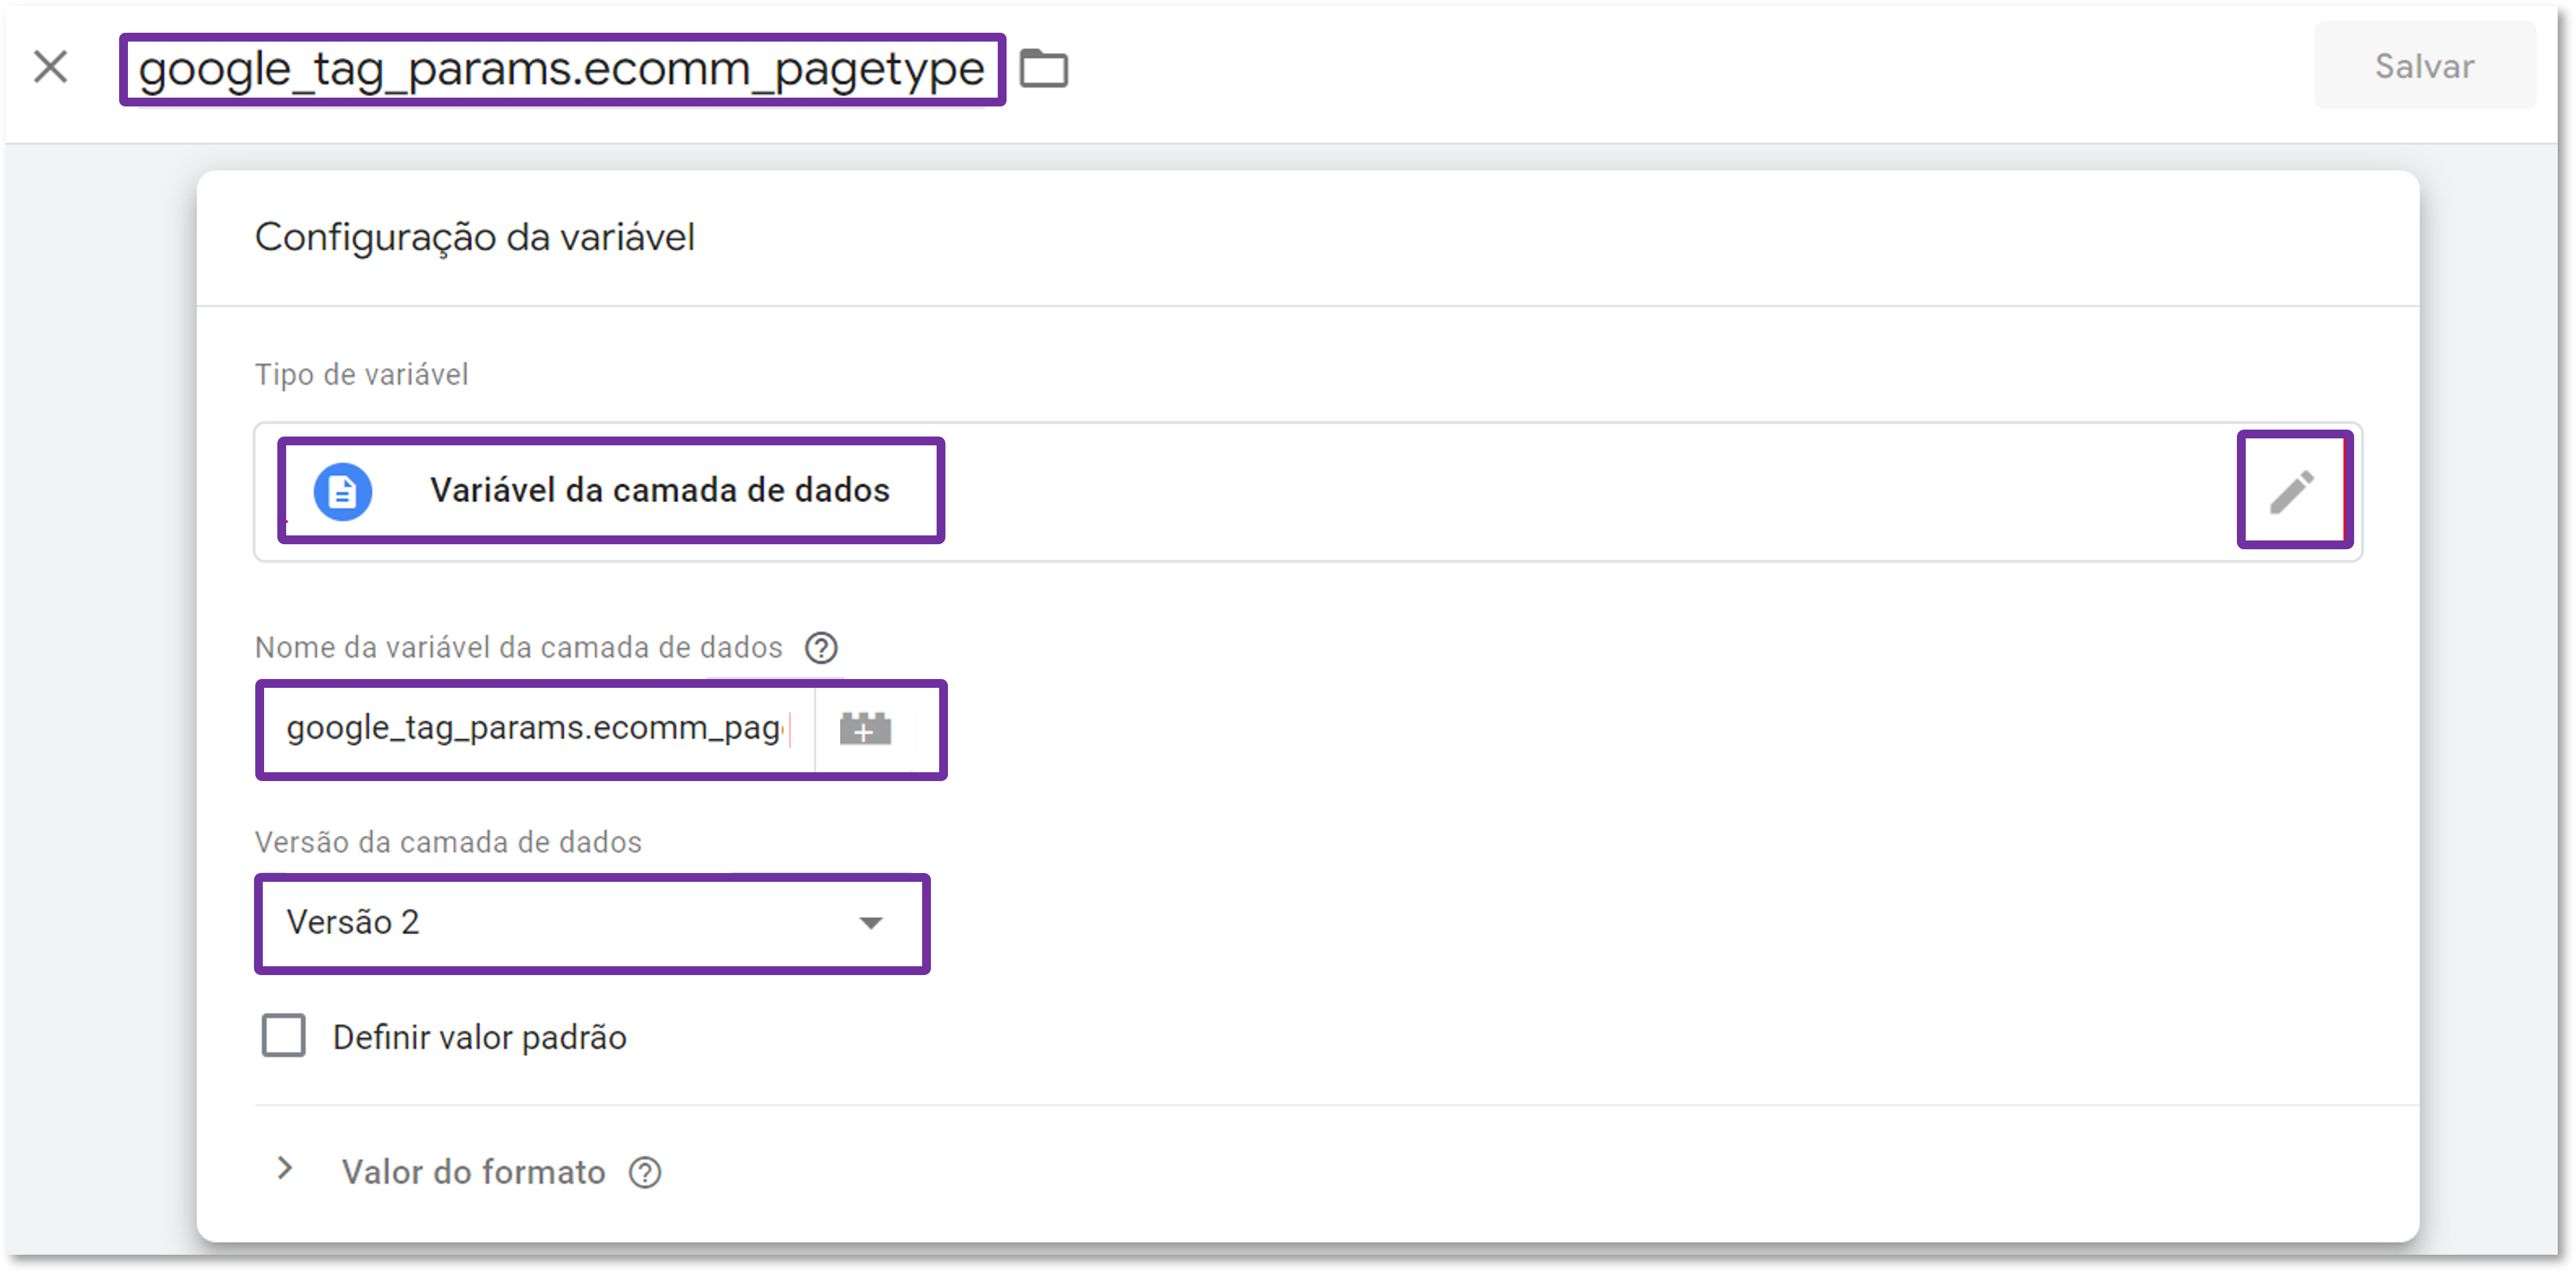
Task: Click the Configuração da variável heading
Action: [x=474, y=237]
